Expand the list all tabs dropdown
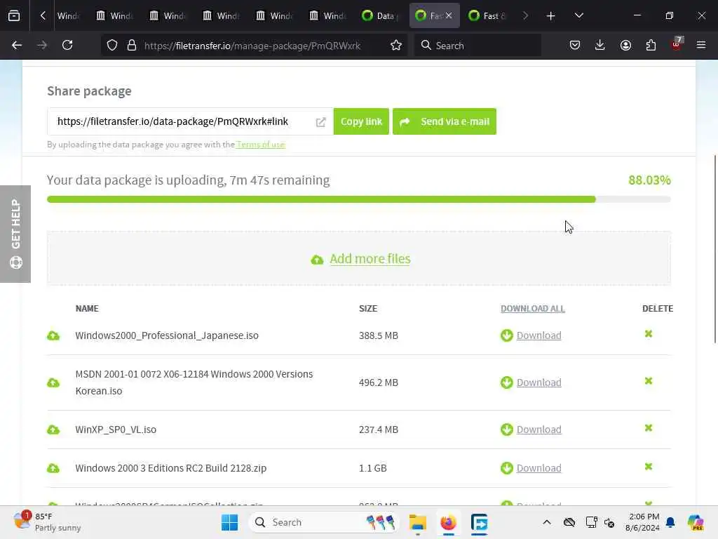 [578, 15]
